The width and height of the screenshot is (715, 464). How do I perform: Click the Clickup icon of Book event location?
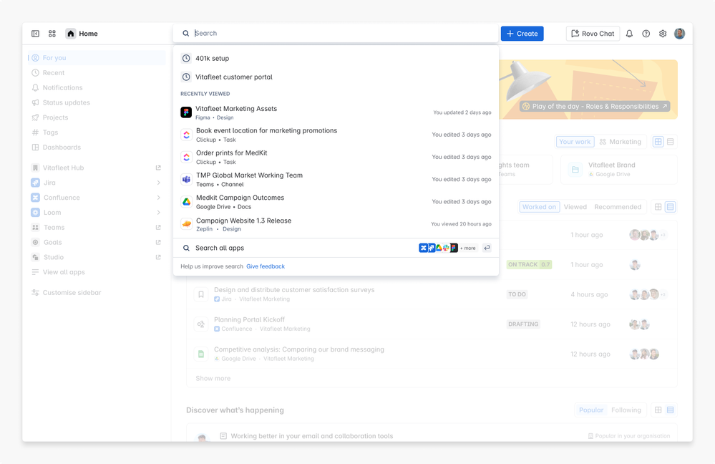186,135
